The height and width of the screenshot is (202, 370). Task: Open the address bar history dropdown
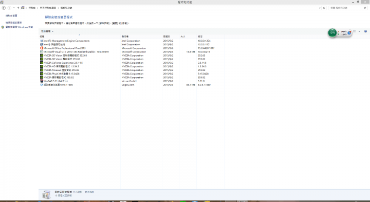tap(320, 8)
